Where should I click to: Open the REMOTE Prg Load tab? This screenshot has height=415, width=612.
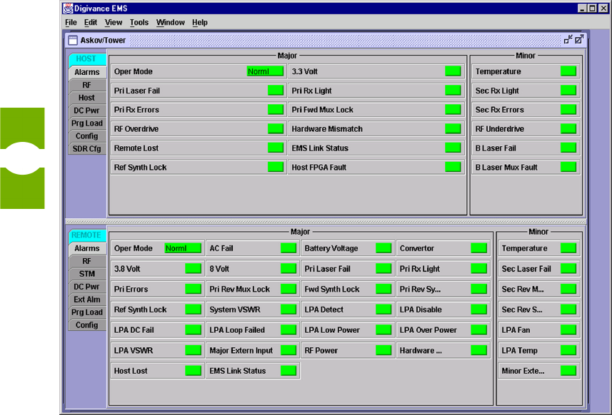point(87,312)
